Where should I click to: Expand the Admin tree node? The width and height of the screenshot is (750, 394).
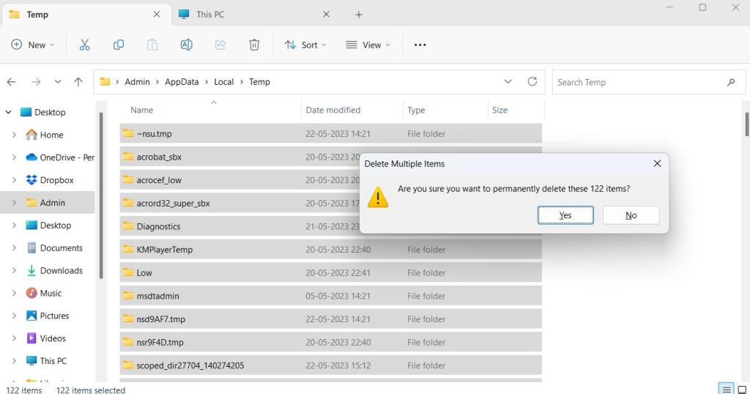(14, 203)
